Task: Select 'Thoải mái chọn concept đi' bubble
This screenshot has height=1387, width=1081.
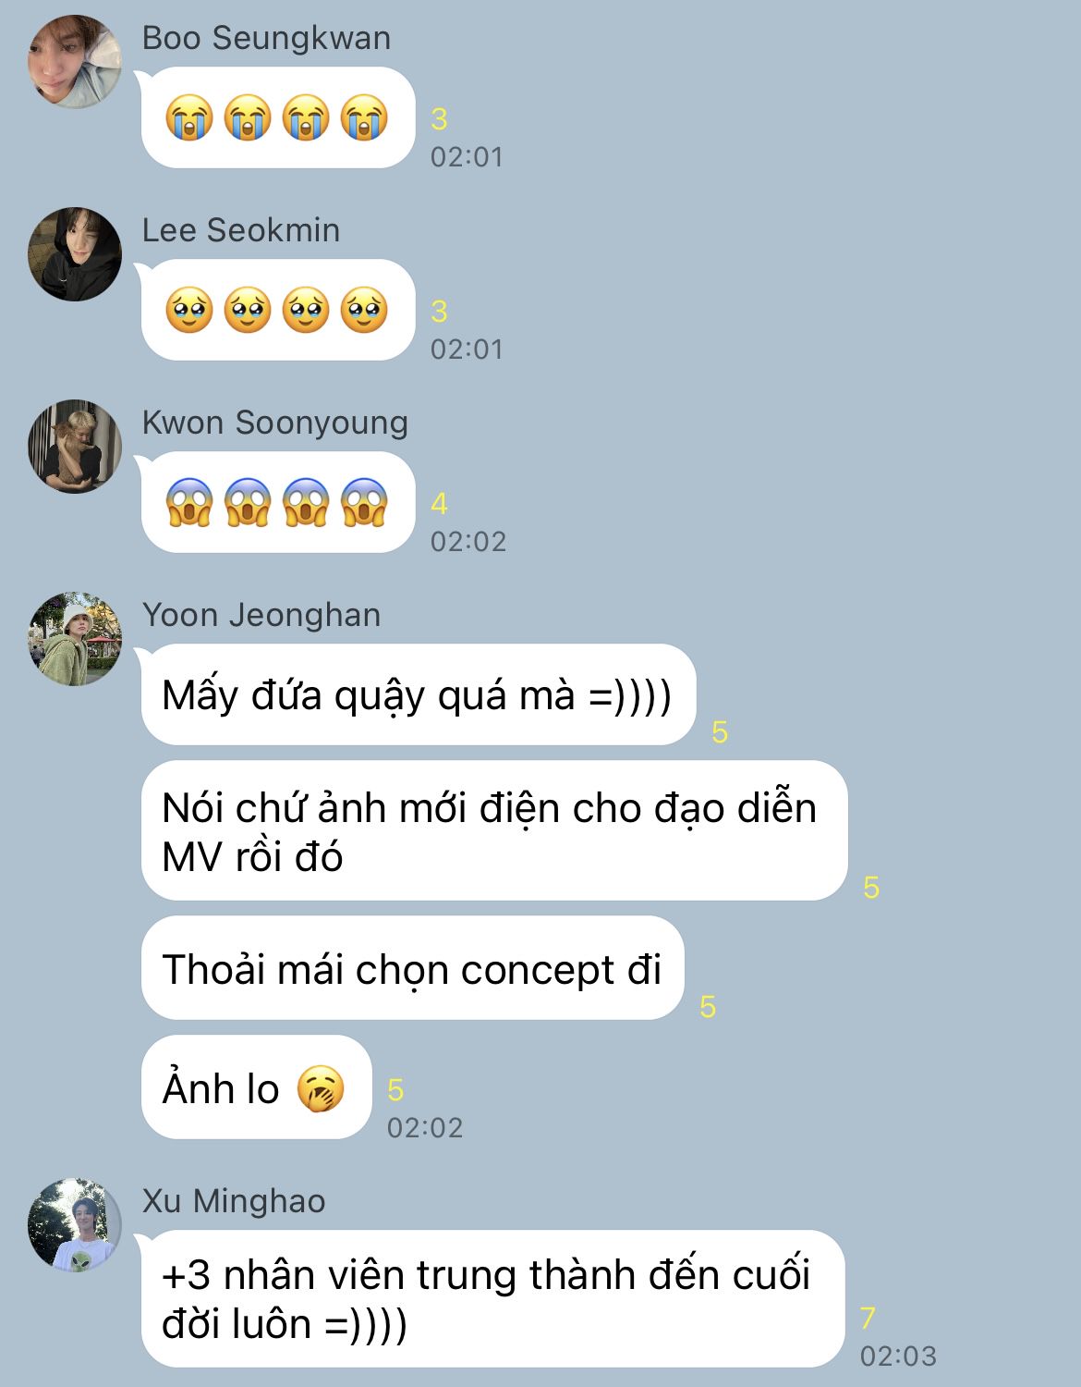Action: coord(412,968)
